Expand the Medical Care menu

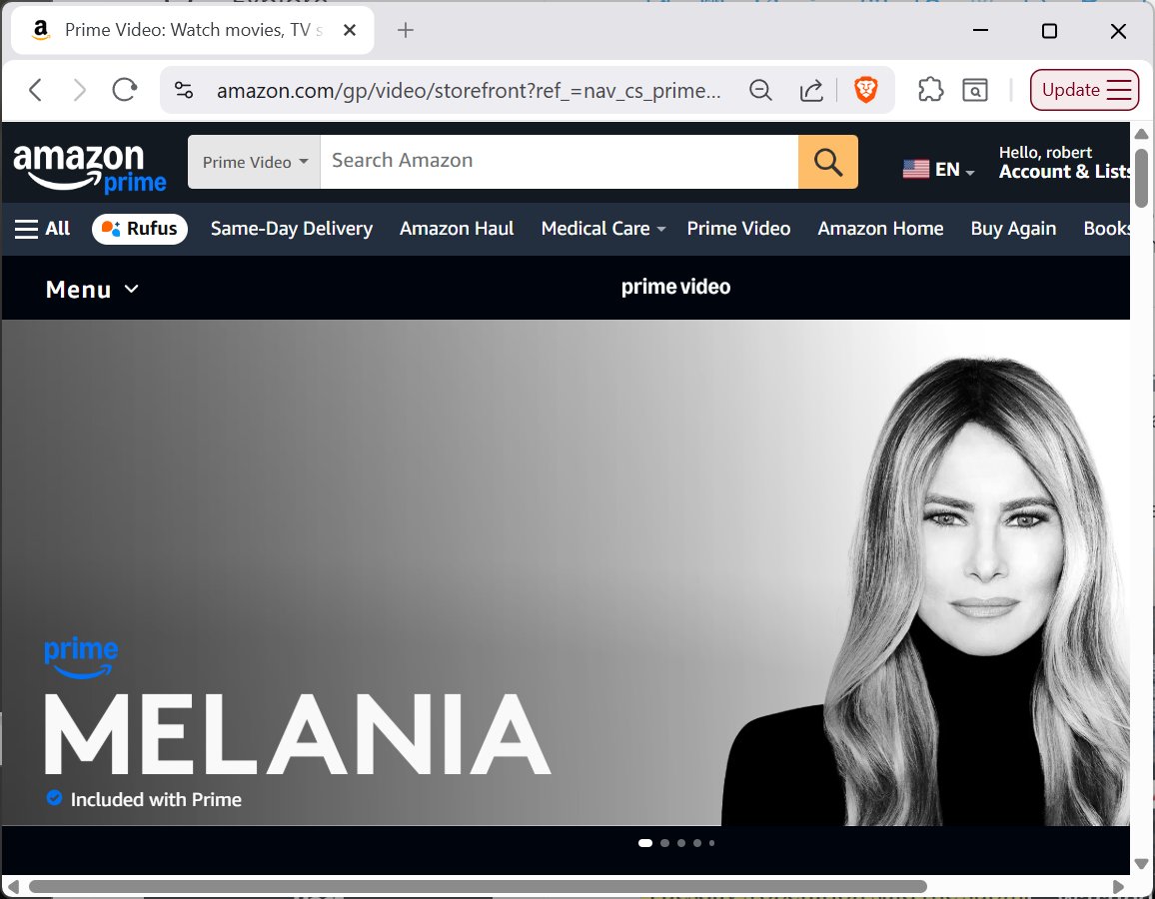(603, 229)
